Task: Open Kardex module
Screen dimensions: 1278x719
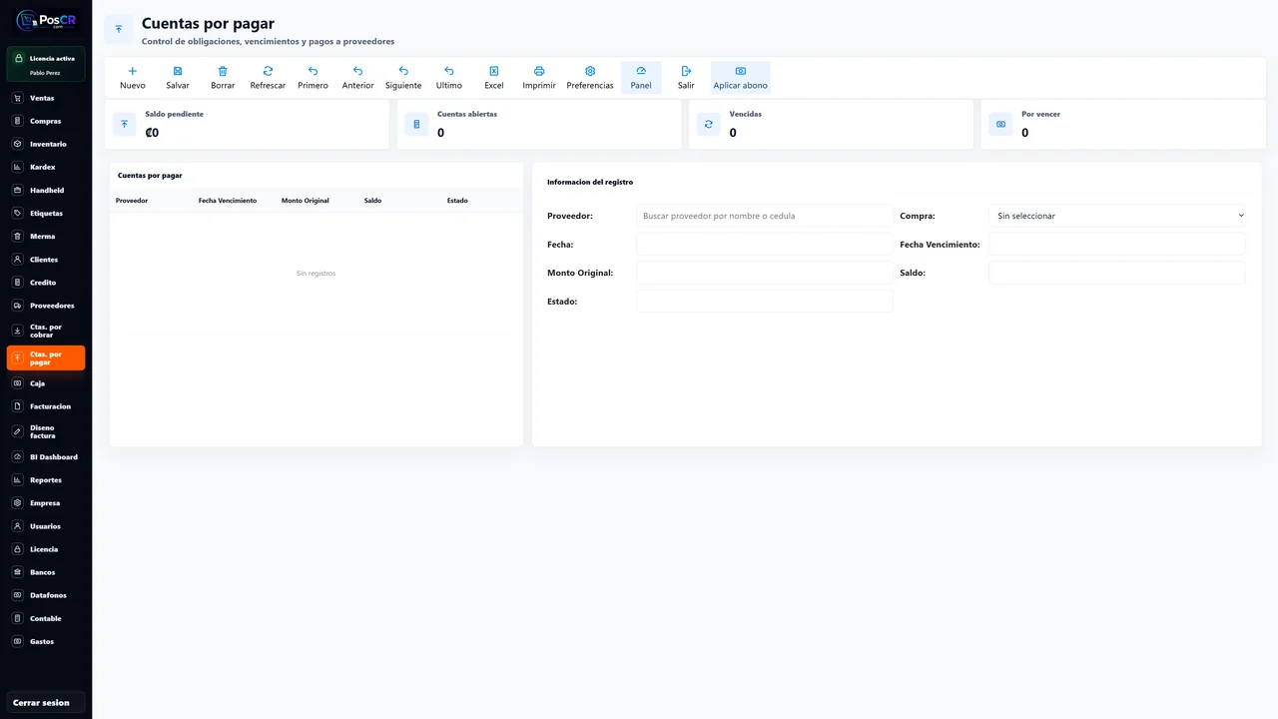Action: tap(46, 167)
